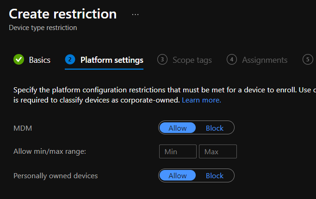The width and height of the screenshot is (316, 199).
Task: Set MDM to Block
Action: pyautogui.click(x=215, y=128)
